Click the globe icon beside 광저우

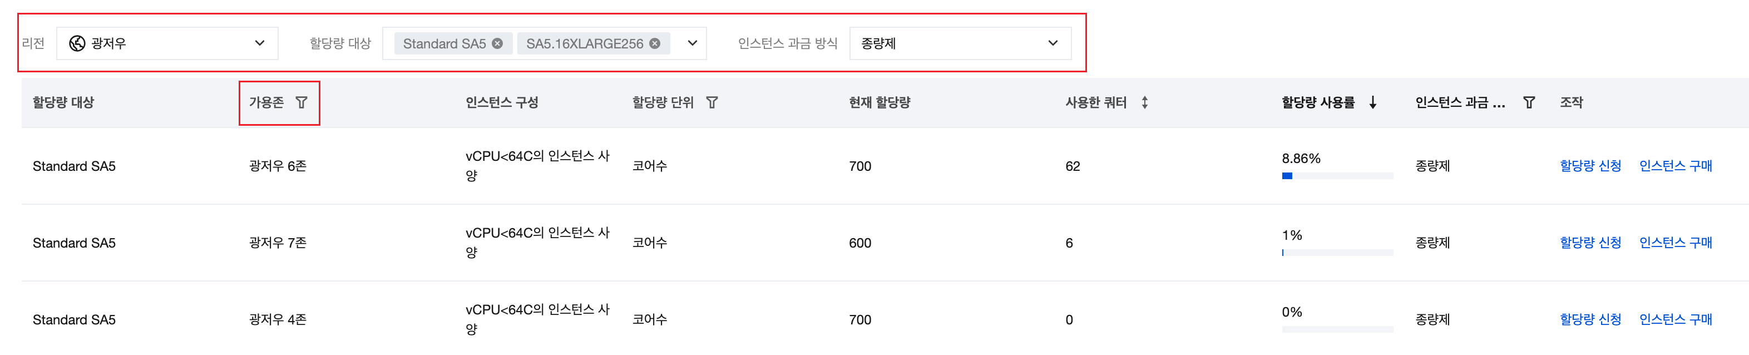77,43
